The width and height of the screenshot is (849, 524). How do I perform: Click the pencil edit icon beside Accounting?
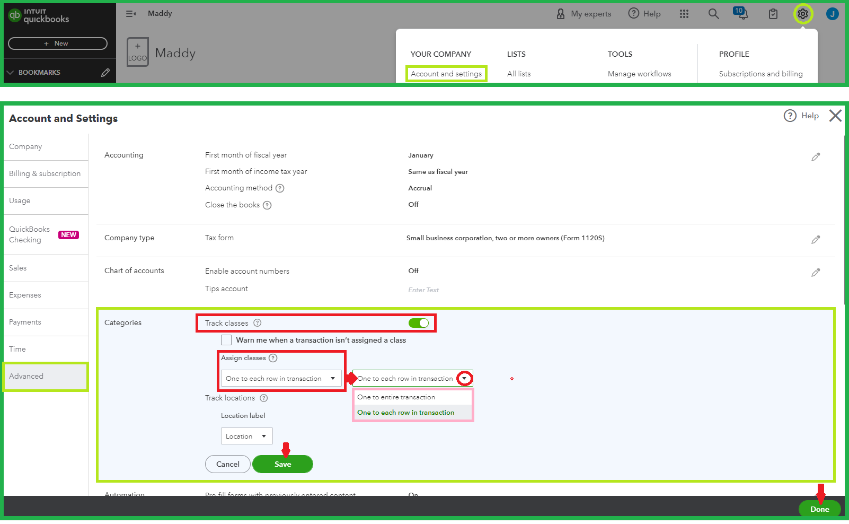click(x=816, y=156)
